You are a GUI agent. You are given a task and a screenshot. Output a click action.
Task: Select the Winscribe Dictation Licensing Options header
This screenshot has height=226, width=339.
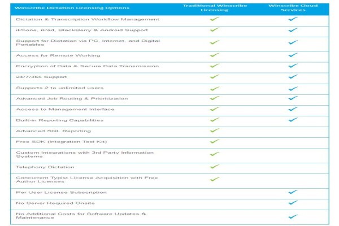[72, 8]
